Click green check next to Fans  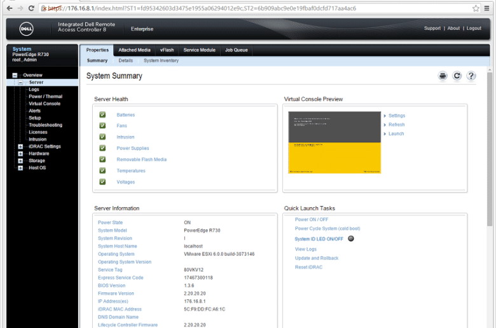tap(102, 126)
